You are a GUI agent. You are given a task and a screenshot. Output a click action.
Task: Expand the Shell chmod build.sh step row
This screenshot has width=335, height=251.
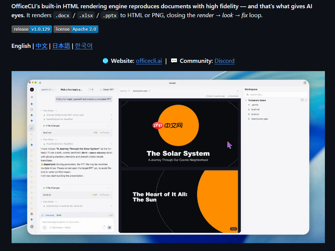pyautogui.click(x=77, y=206)
